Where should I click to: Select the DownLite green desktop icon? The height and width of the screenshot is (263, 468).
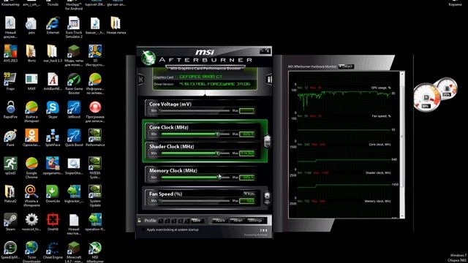(53, 194)
